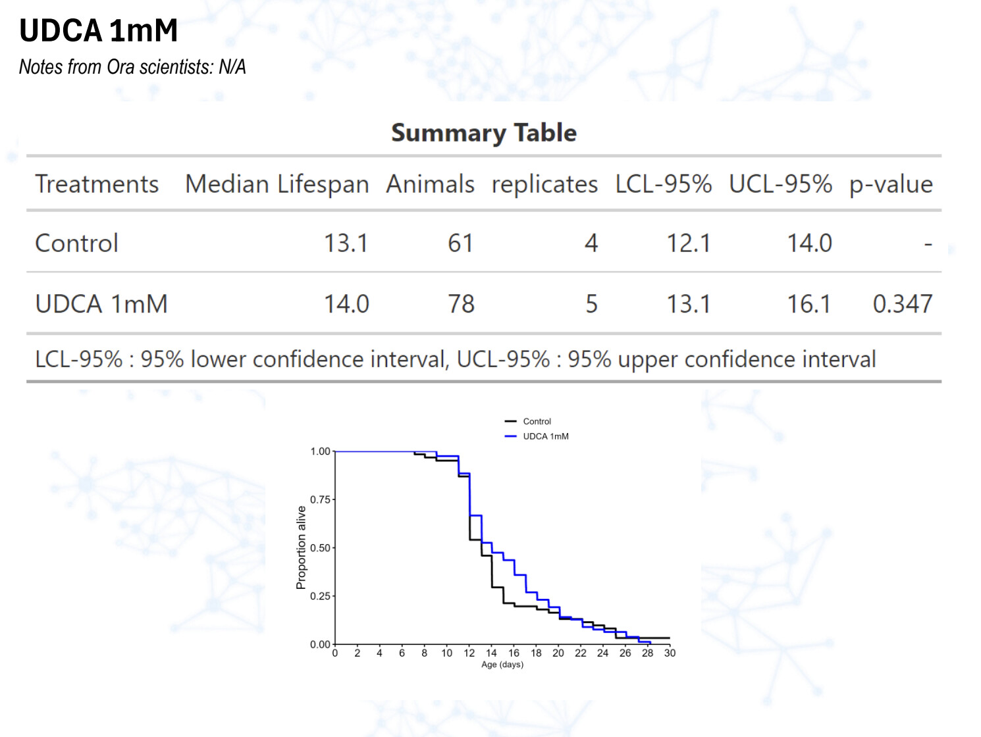The height and width of the screenshot is (737, 981).
Task: Click the 0.347 p-value cell
Action: click(902, 304)
